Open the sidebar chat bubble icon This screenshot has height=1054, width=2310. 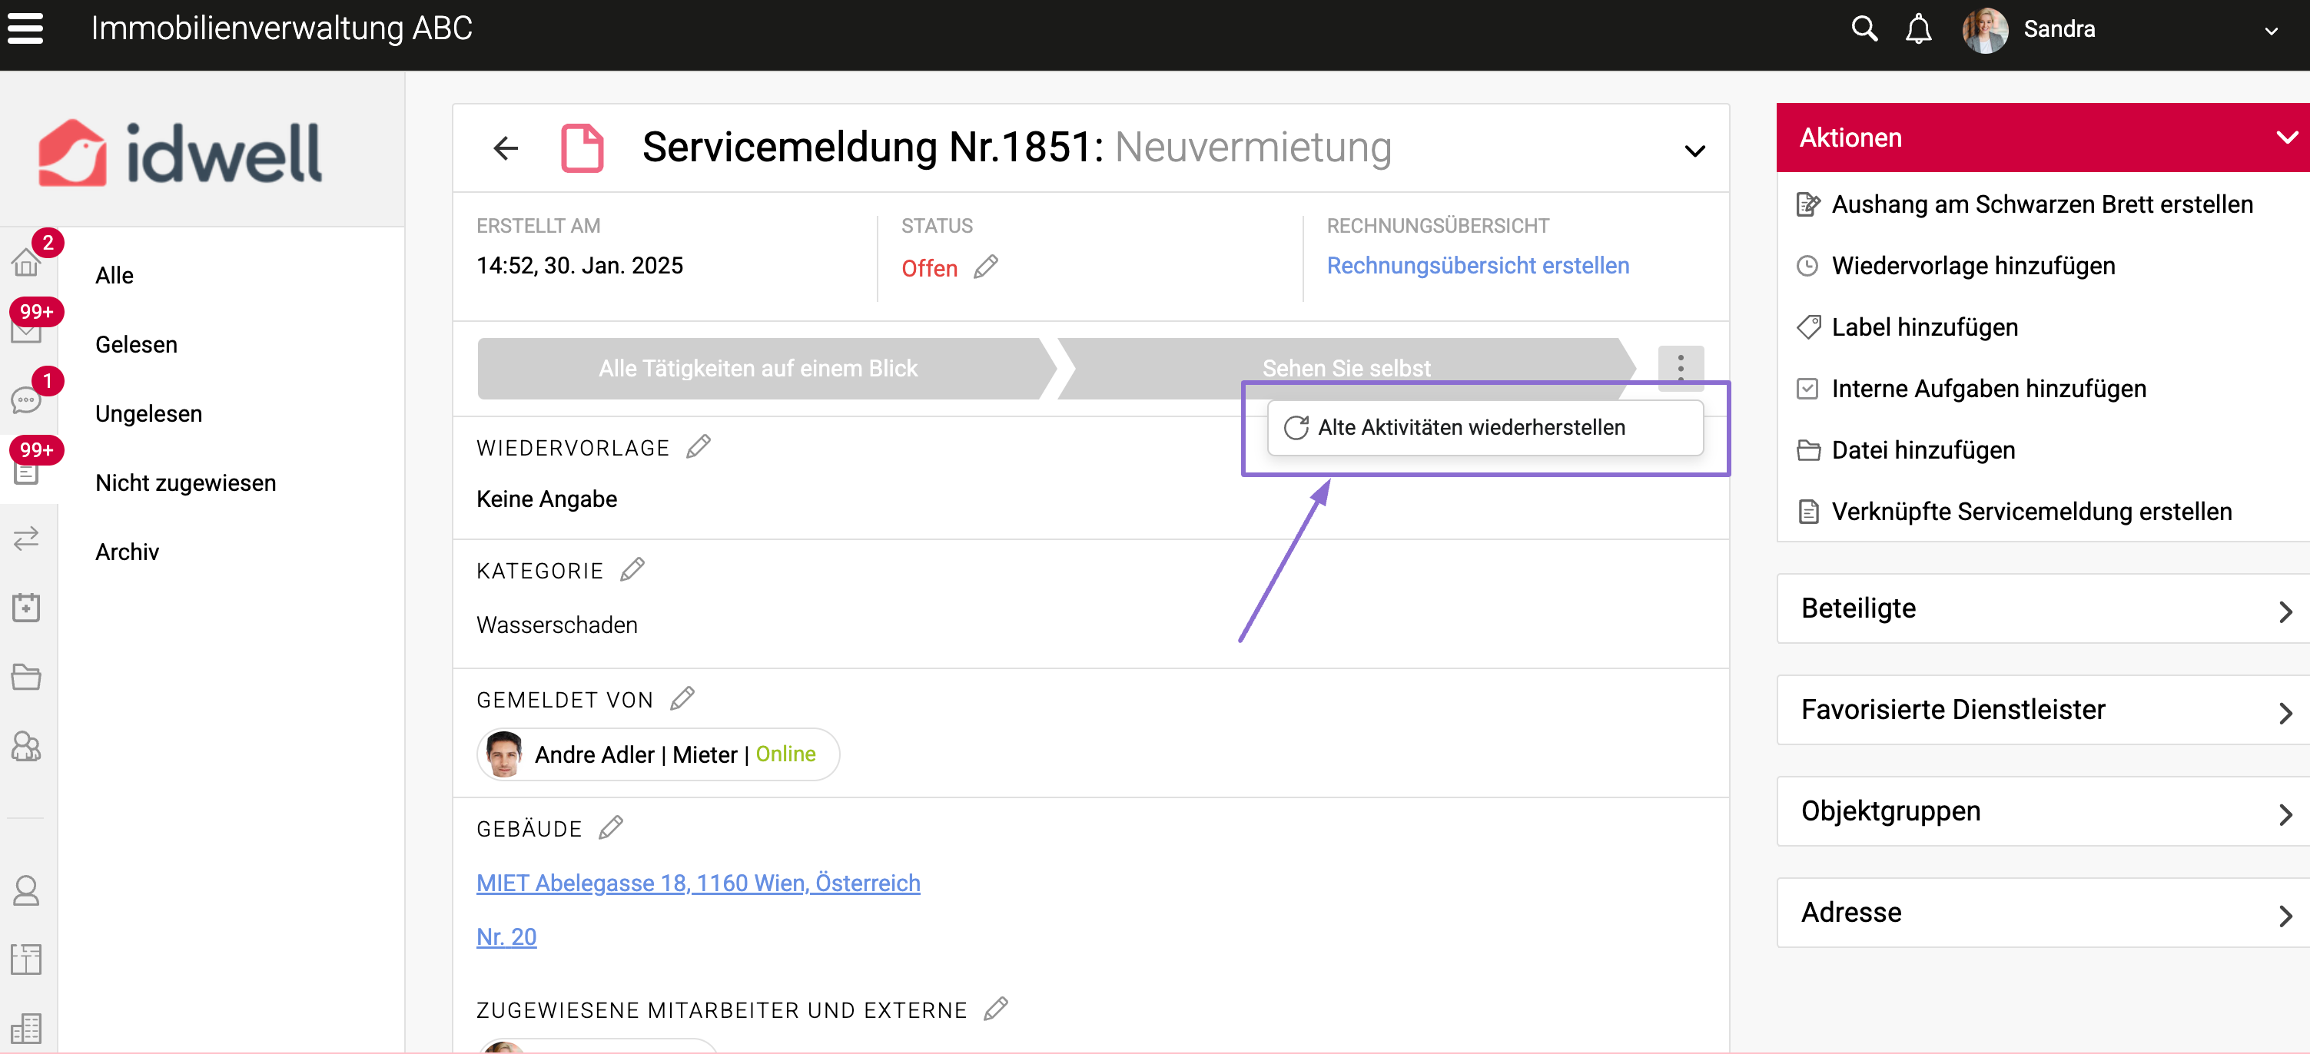[26, 401]
